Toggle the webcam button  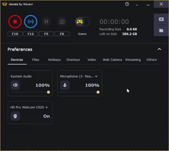15,116
